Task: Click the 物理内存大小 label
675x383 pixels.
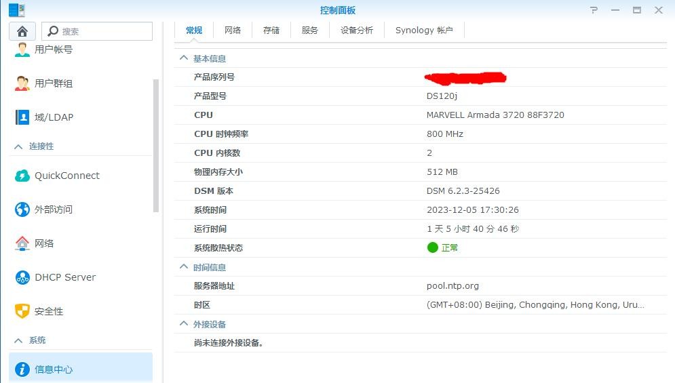Action: 218,172
